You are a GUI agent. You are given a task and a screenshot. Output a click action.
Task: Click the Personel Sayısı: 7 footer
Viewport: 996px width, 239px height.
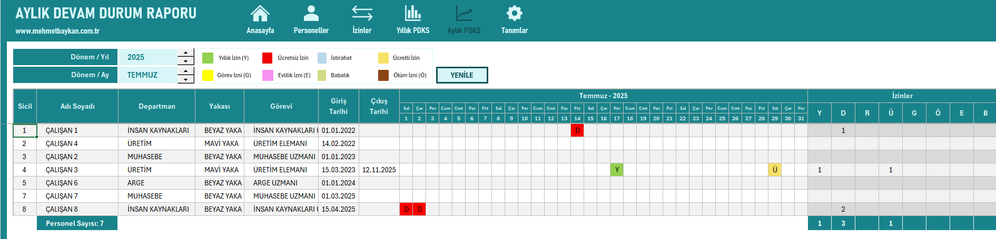coord(77,223)
